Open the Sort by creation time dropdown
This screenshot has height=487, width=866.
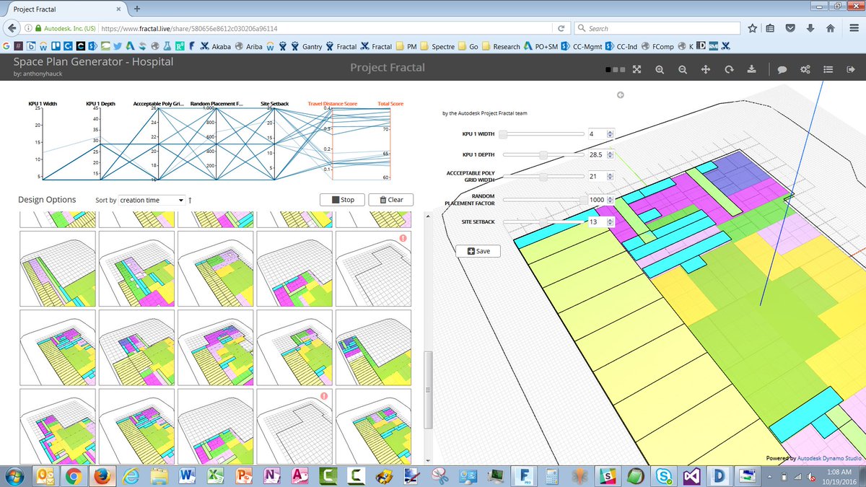pos(152,200)
